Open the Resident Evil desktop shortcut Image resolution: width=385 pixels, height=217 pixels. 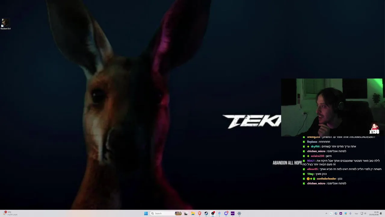(5, 24)
